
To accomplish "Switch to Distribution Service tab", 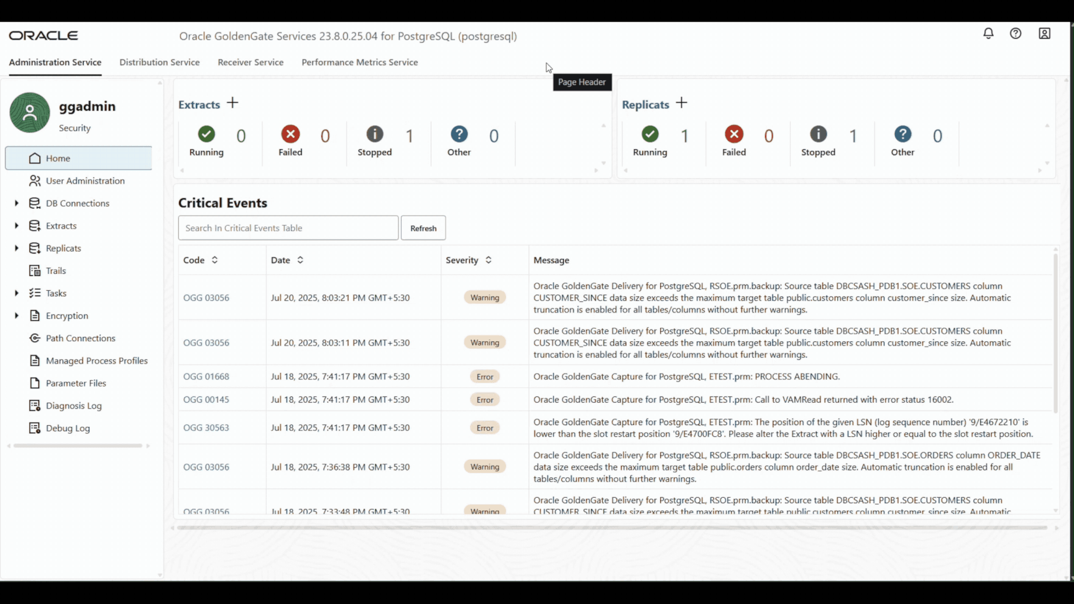I will [160, 62].
